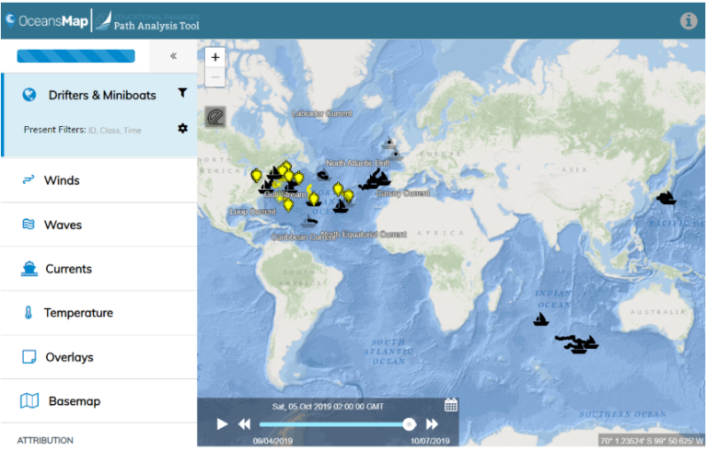Click the Currents ship icon
Image resolution: width=707 pixels, height=451 pixels.
(29, 269)
